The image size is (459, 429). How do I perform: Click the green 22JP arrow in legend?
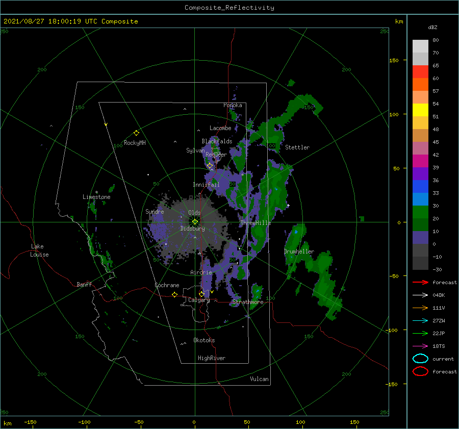tap(420, 333)
